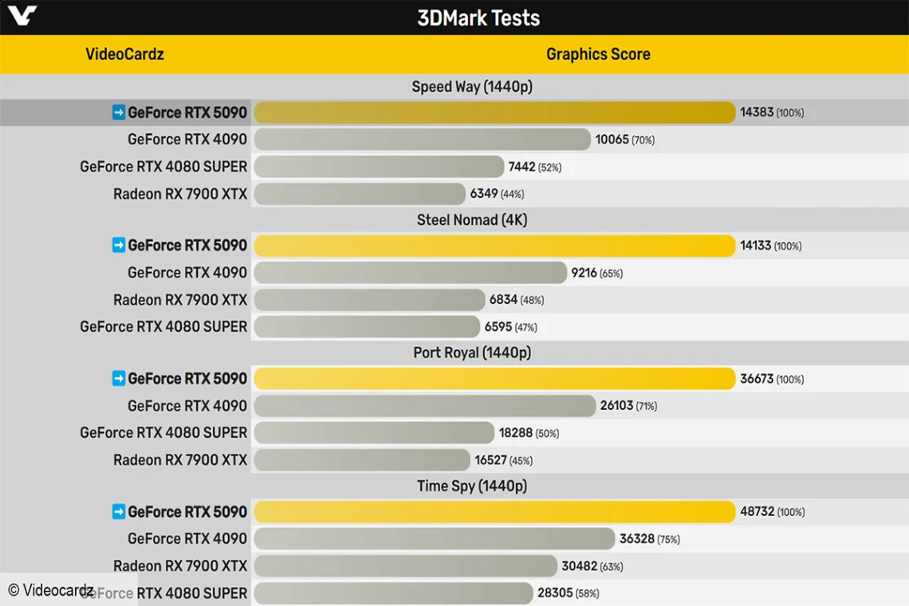Click the blue arrow icon in Steel Nomad section

[118, 246]
